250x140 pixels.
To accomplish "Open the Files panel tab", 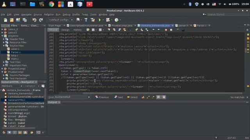I will [14, 26].
